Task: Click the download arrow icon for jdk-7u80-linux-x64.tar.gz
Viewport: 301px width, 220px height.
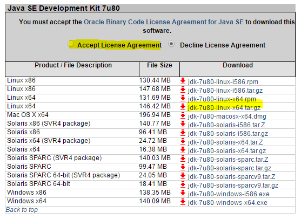Action: (x=183, y=107)
